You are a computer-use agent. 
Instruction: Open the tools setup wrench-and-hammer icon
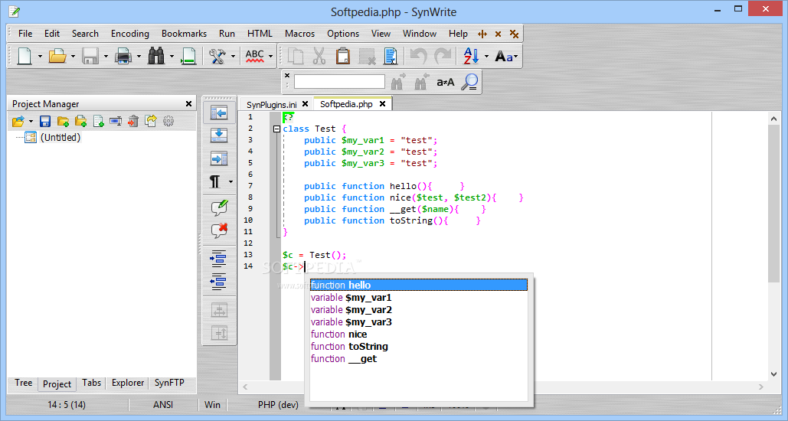click(217, 56)
